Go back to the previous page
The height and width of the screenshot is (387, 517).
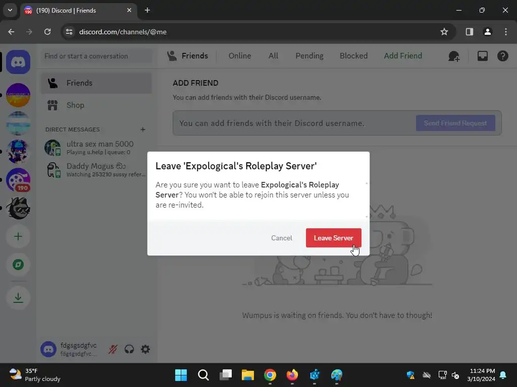pos(11,32)
